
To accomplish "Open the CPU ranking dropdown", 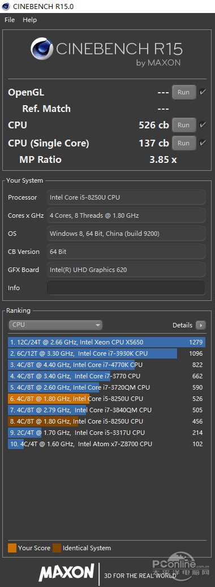I will click(x=55, y=325).
